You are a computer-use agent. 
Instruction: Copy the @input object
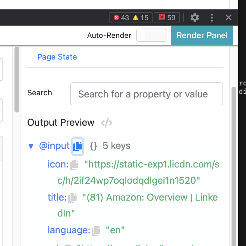click(77, 146)
